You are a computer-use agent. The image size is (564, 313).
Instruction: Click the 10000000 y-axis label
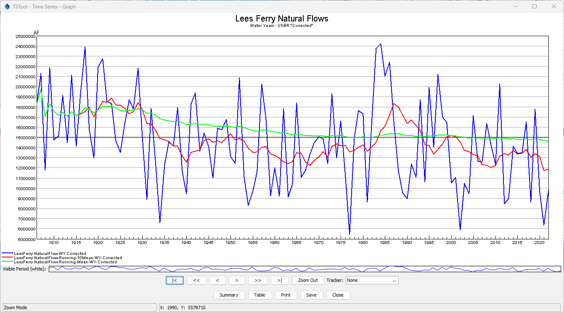tap(25, 188)
